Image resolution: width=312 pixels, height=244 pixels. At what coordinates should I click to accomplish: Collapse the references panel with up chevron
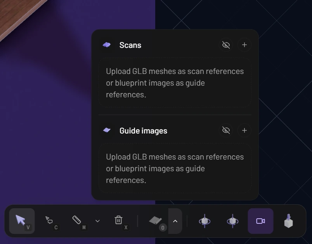[175, 221]
